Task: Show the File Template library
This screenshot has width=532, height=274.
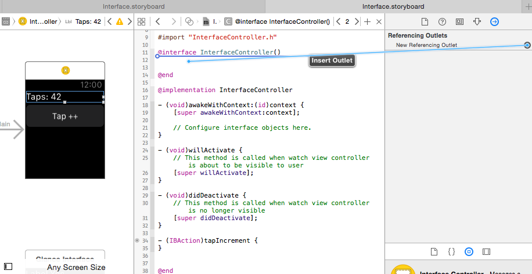Action: (434, 251)
